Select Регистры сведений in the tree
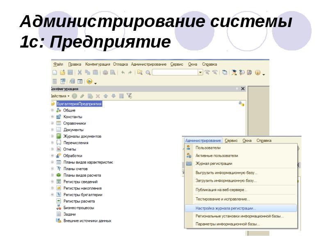Viewport: 328px width, 246px height. [80, 182]
